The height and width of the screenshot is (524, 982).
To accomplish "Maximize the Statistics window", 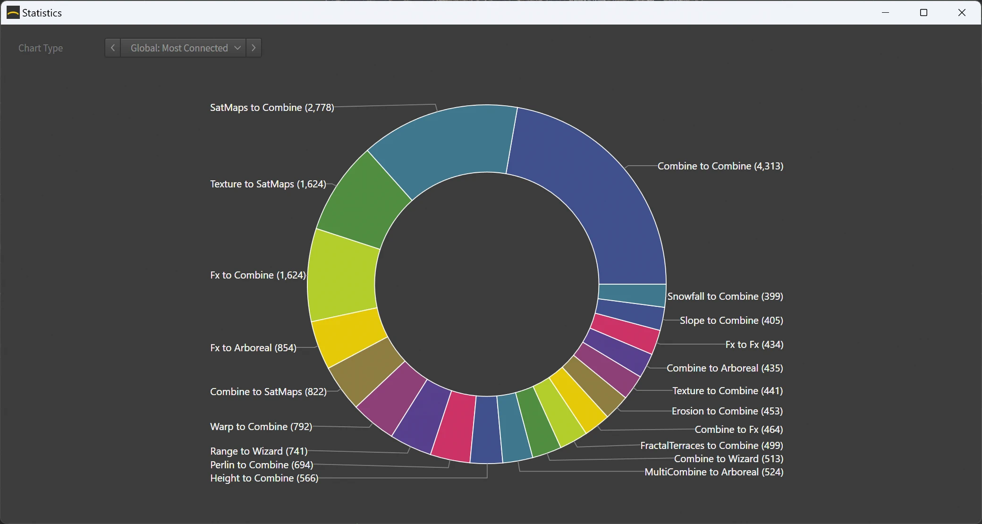I will [x=923, y=13].
